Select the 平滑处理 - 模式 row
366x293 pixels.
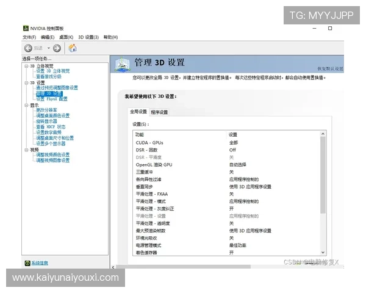pyautogui.click(x=226, y=201)
